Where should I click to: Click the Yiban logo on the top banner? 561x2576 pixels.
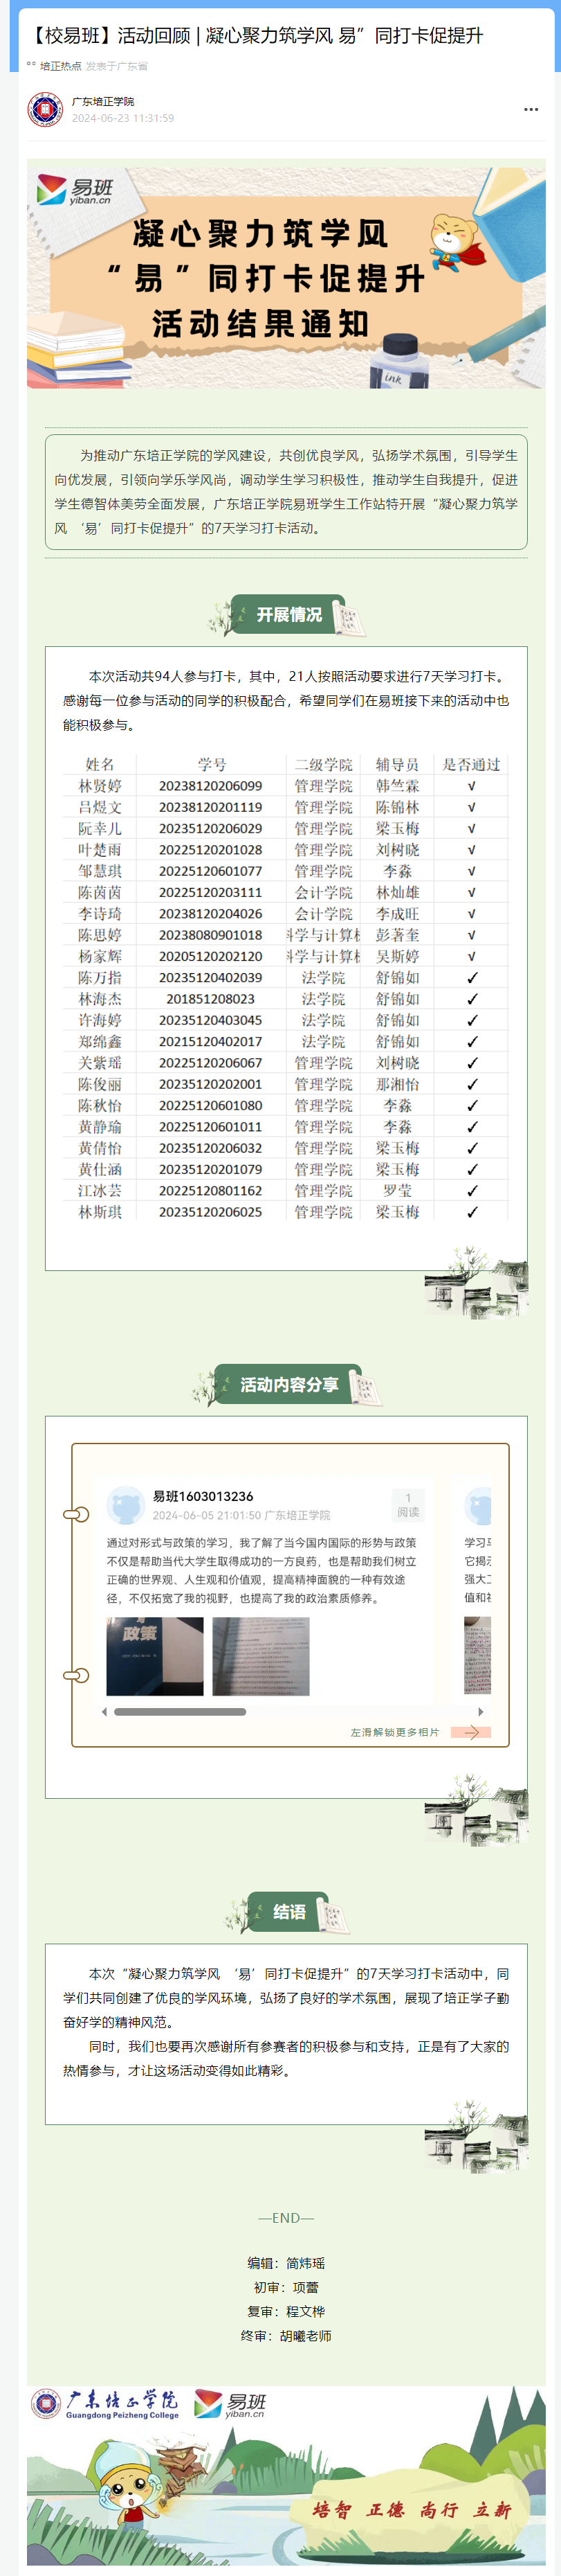tap(75, 190)
